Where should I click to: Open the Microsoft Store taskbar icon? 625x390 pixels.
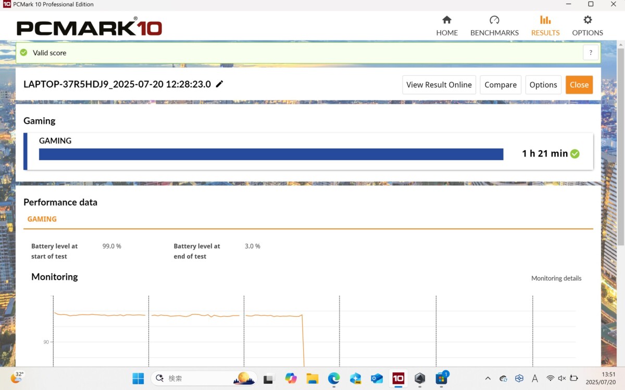[x=442, y=378]
